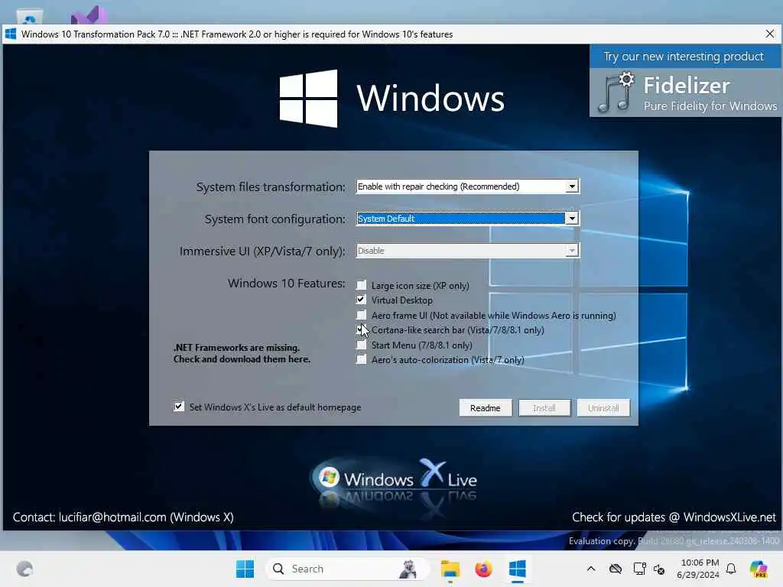Image resolution: width=783 pixels, height=587 pixels.
Task: Click the Contact lucifiar@hotmail.com text
Action: coord(123,517)
